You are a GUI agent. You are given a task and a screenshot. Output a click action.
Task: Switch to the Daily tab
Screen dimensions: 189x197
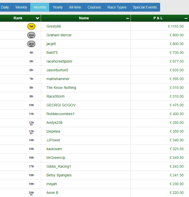(6, 7)
